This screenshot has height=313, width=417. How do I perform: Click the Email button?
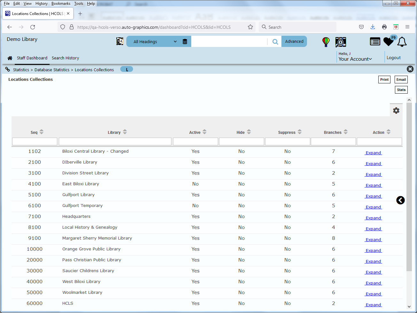[x=401, y=80]
